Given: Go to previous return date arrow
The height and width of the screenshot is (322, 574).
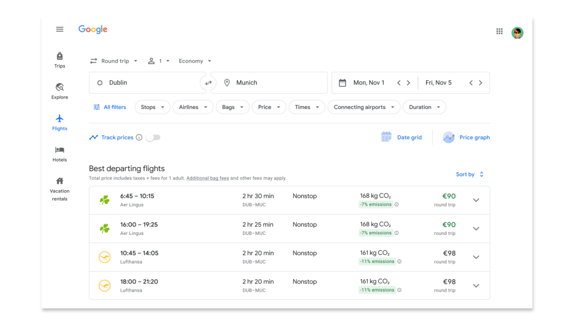Looking at the screenshot, I should tap(471, 83).
